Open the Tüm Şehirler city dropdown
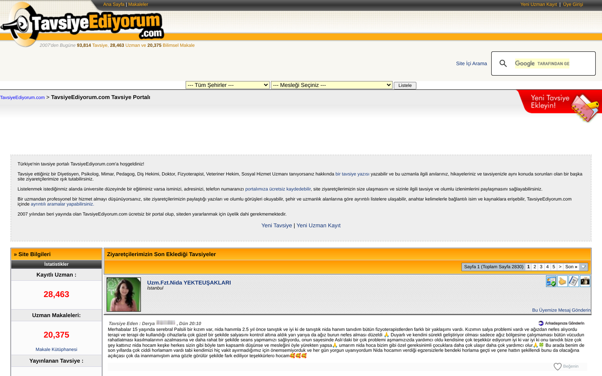Image resolution: width=602 pixels, height=376 pixels. pyautogui.click(x=227, y=85)
